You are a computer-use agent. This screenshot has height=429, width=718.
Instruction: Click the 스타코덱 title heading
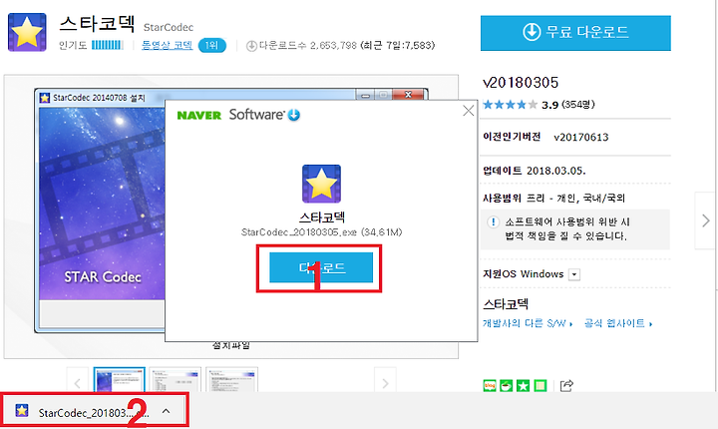pos(97,23)
